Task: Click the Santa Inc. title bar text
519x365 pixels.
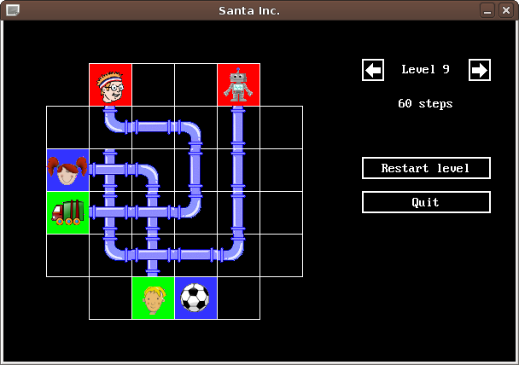Action: 249,10
